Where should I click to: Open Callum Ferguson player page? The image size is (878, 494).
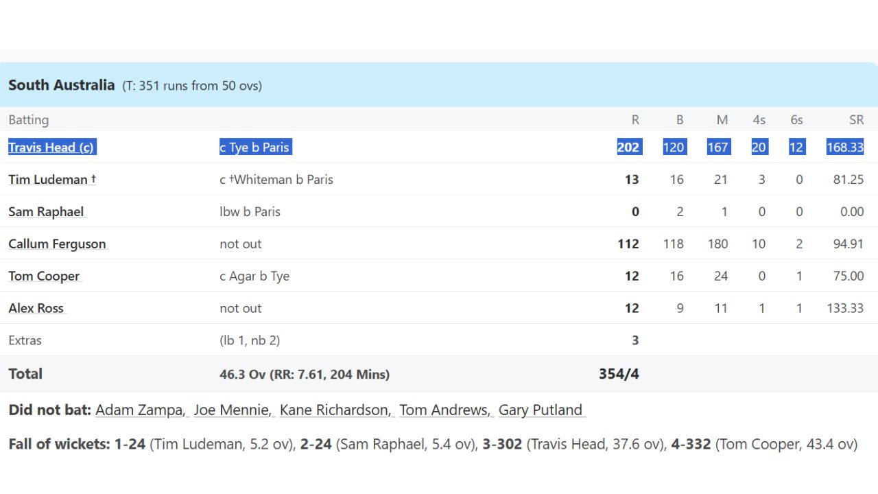(x=57, y=244)
